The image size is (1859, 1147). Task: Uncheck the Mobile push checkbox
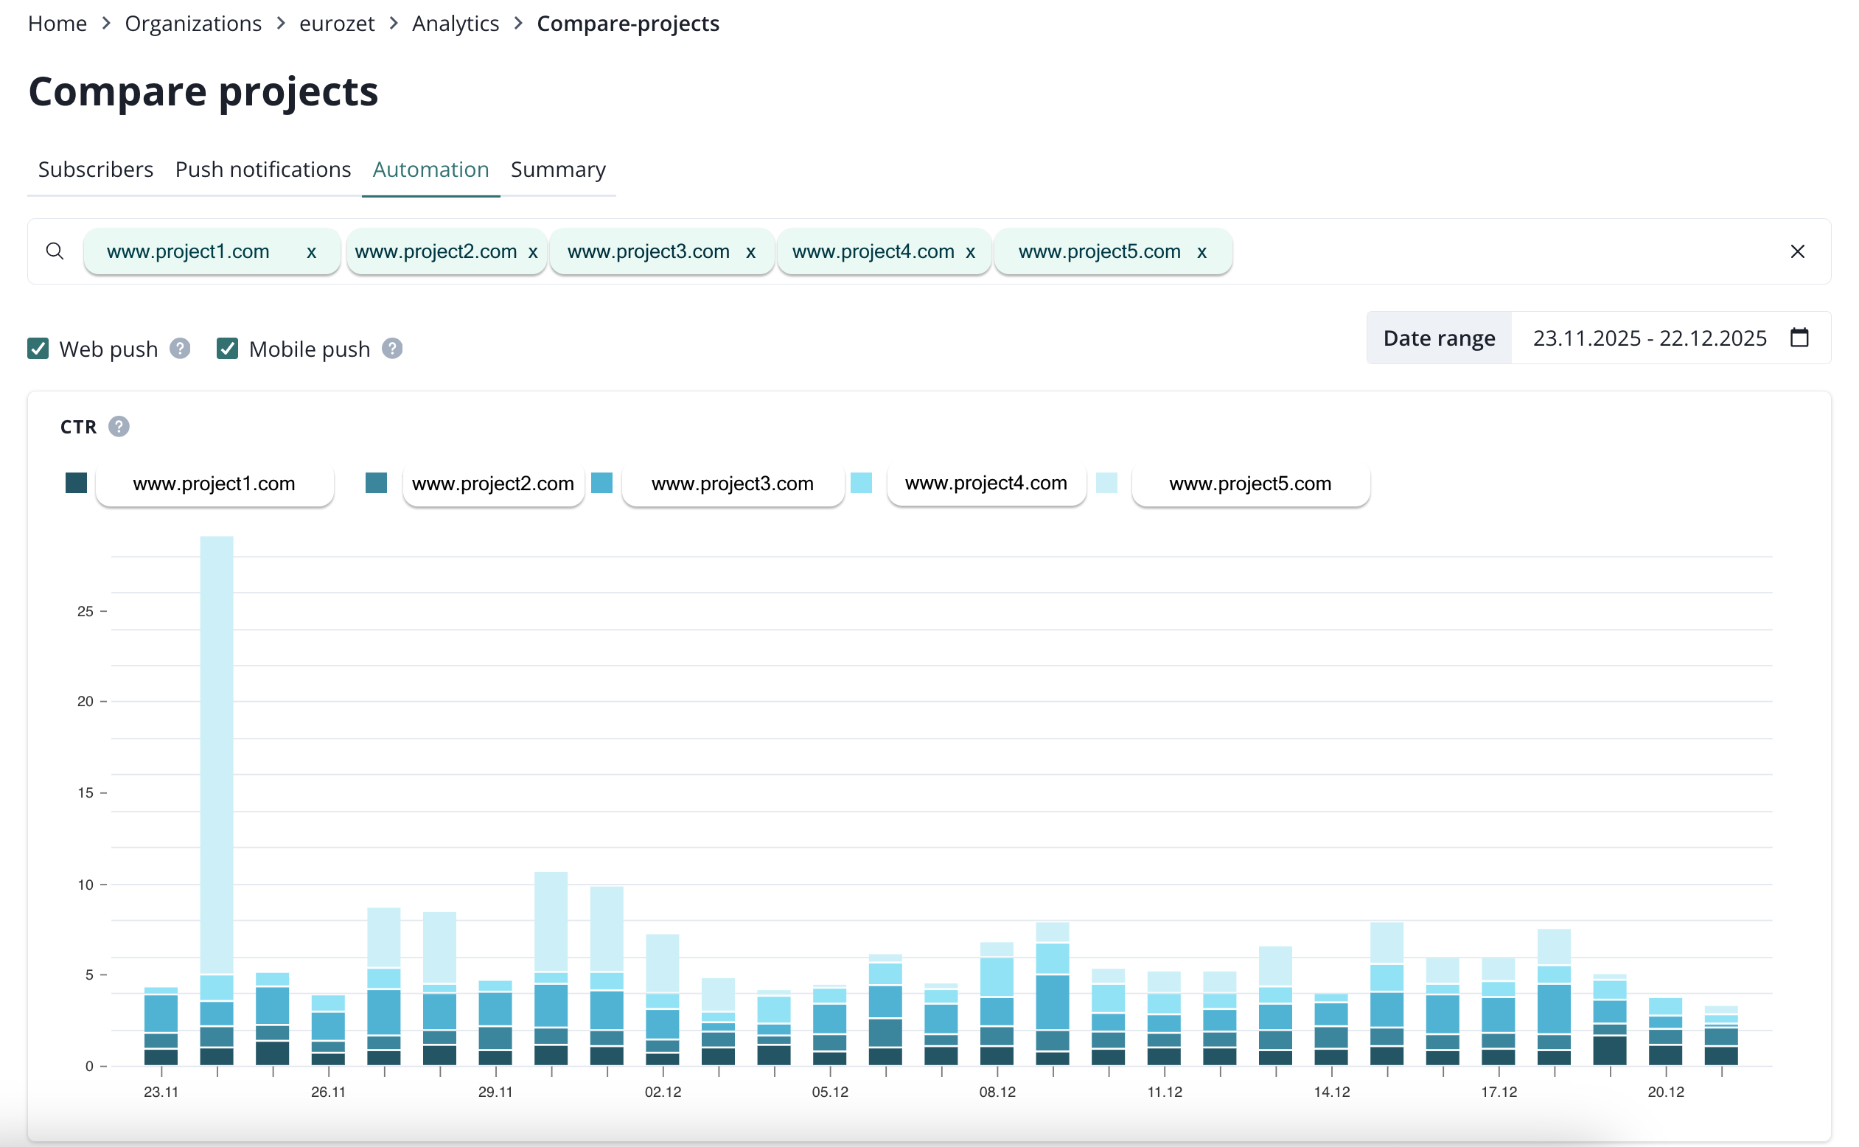(x=228, y=349)
